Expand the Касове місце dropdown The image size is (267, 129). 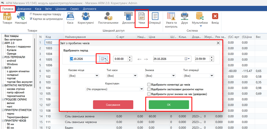click(97, 76)
